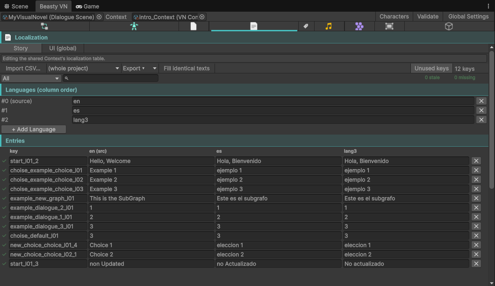
Task: Switch to the Beasty VN tab
Action: click(x=53, y=7)
